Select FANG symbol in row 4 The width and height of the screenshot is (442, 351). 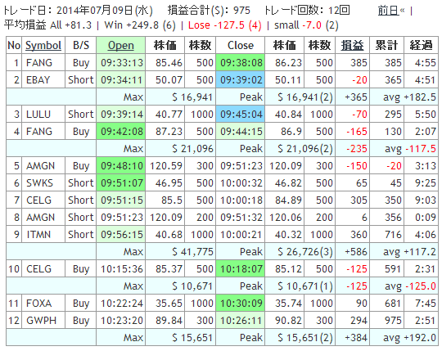(39, 131)
